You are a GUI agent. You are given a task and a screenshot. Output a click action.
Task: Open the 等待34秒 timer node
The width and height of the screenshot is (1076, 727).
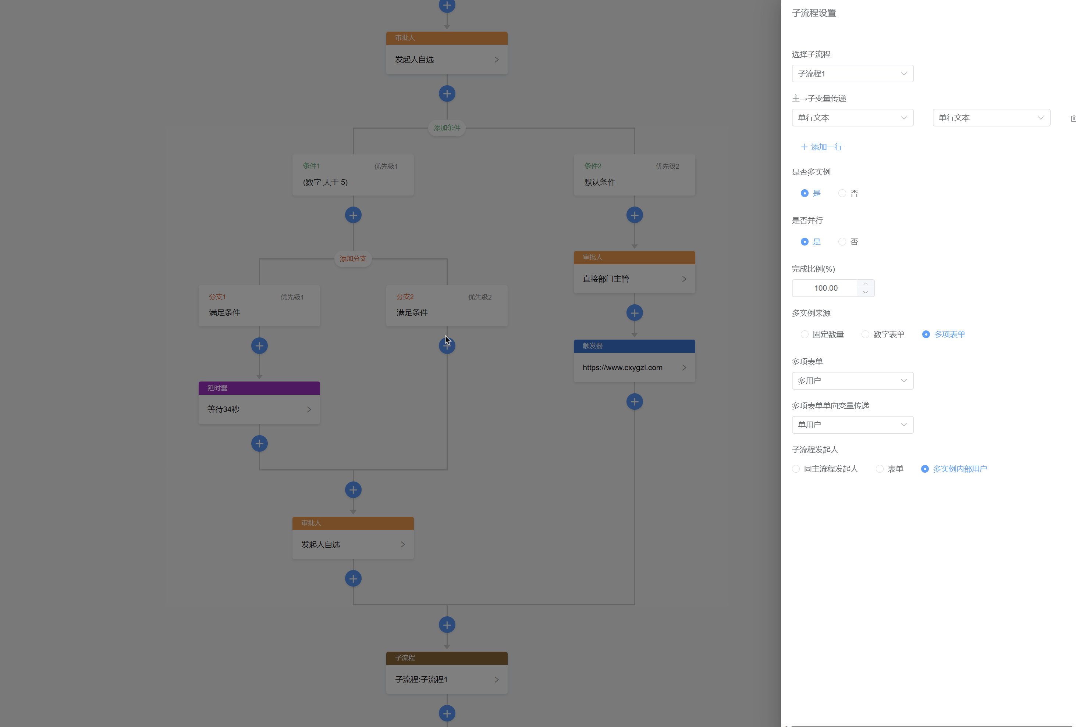(259, 409)
